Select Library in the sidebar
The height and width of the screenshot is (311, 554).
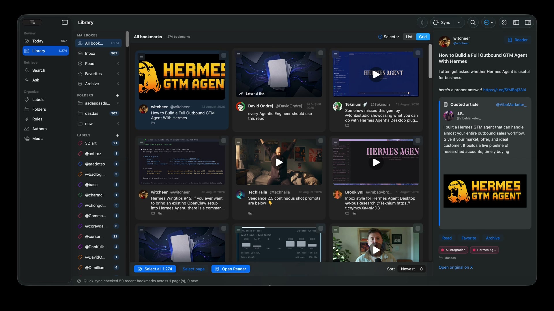coord(46,51)
